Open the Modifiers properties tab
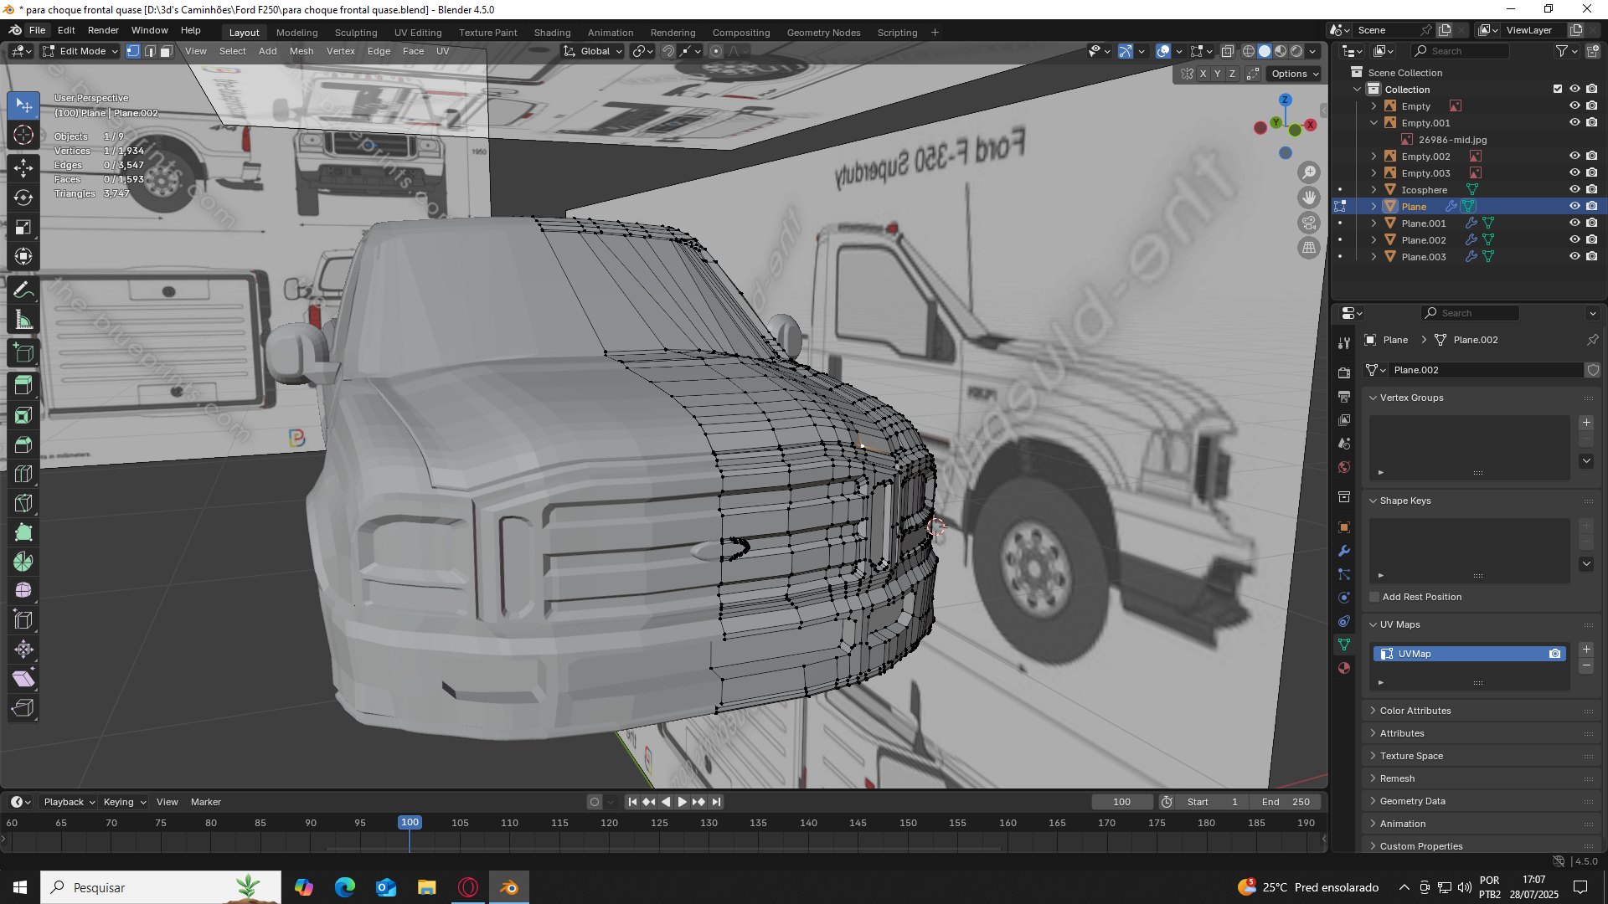 point(1344,551)
